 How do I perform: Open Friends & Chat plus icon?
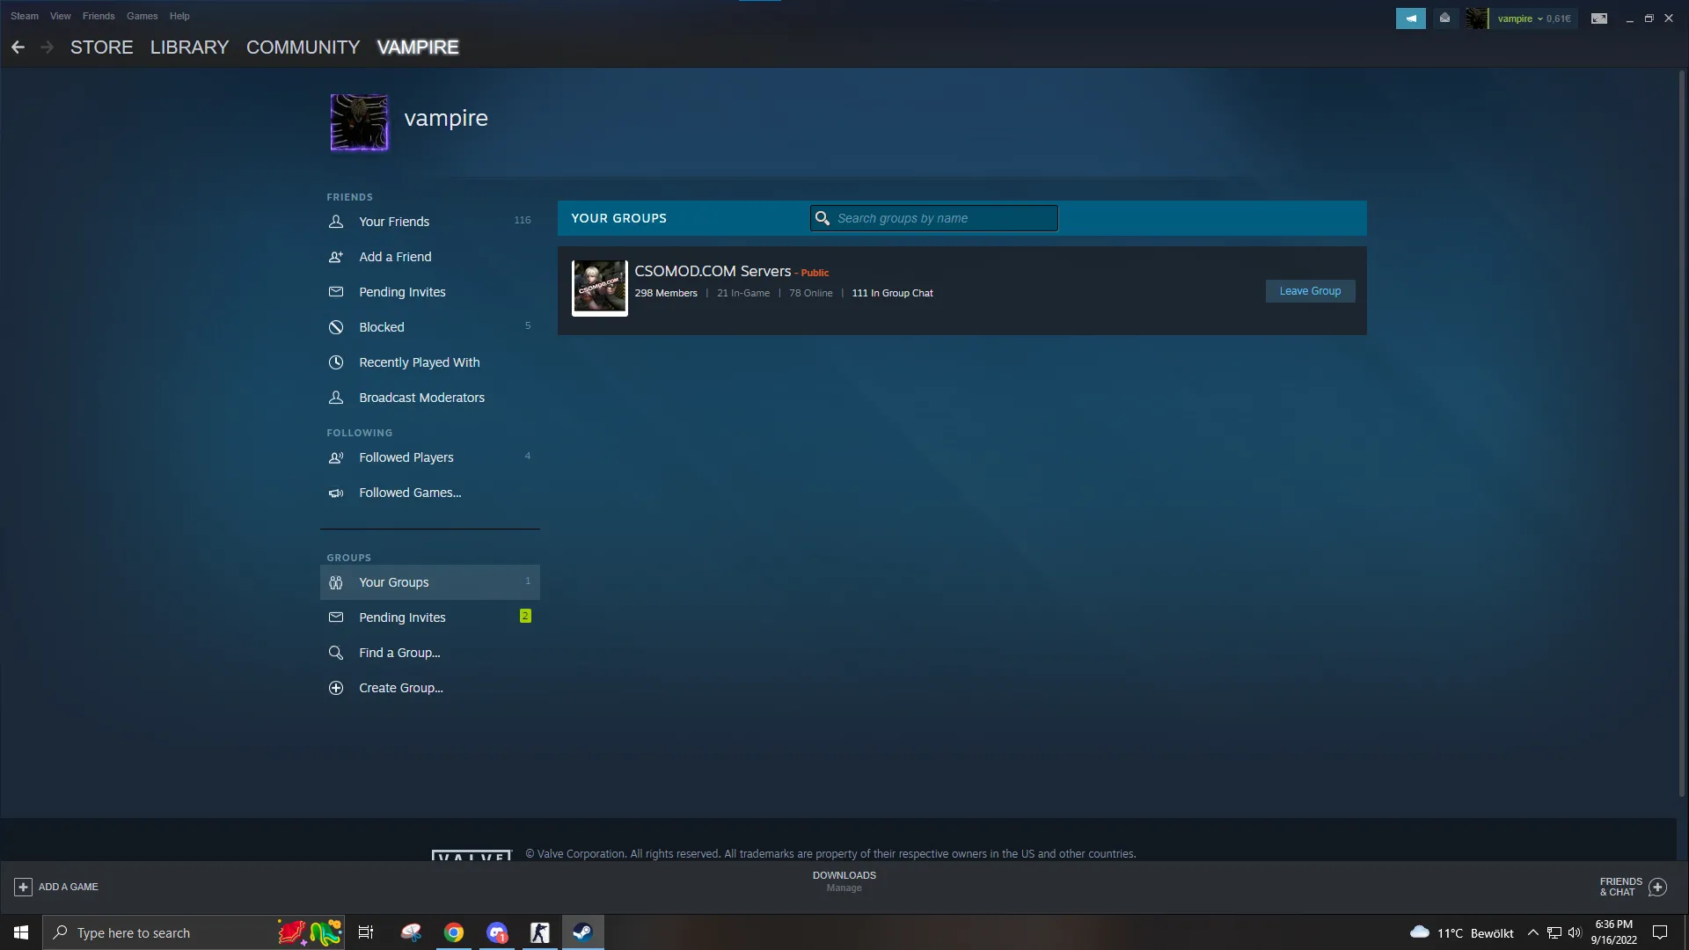click(x=1658, y=887)
